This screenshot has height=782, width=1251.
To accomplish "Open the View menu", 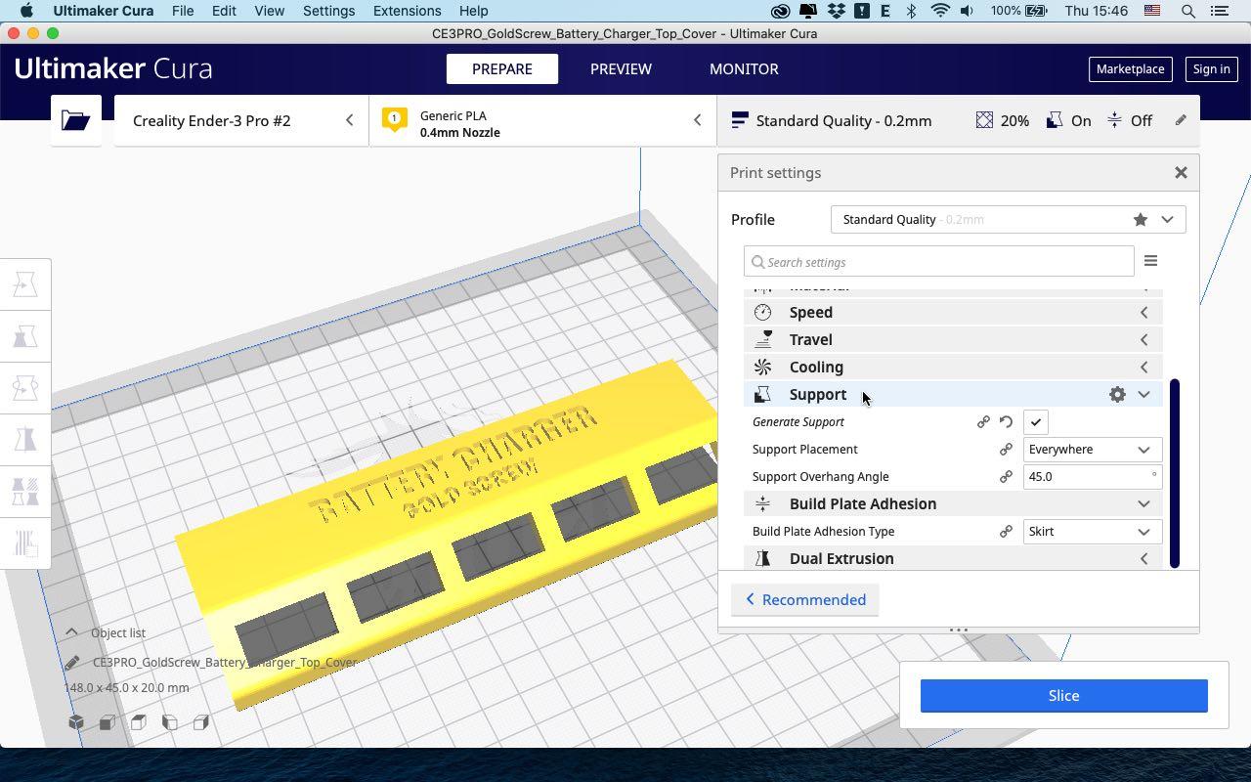I will pos(269,11).
